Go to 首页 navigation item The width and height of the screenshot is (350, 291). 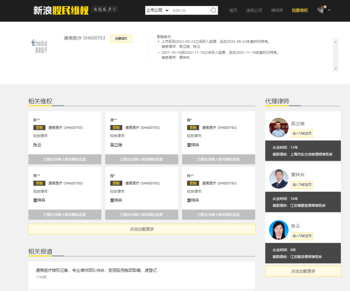[x=233, y=10]
